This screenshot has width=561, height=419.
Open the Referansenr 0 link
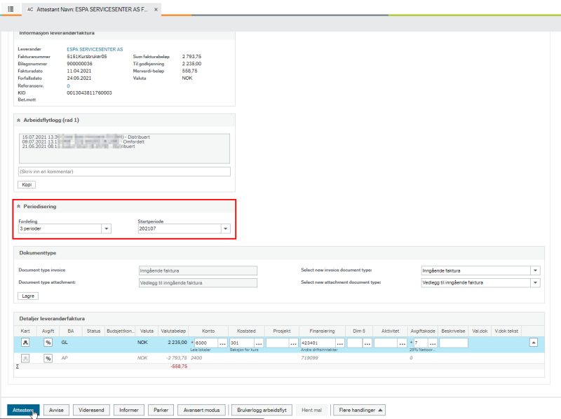(68, 85)
